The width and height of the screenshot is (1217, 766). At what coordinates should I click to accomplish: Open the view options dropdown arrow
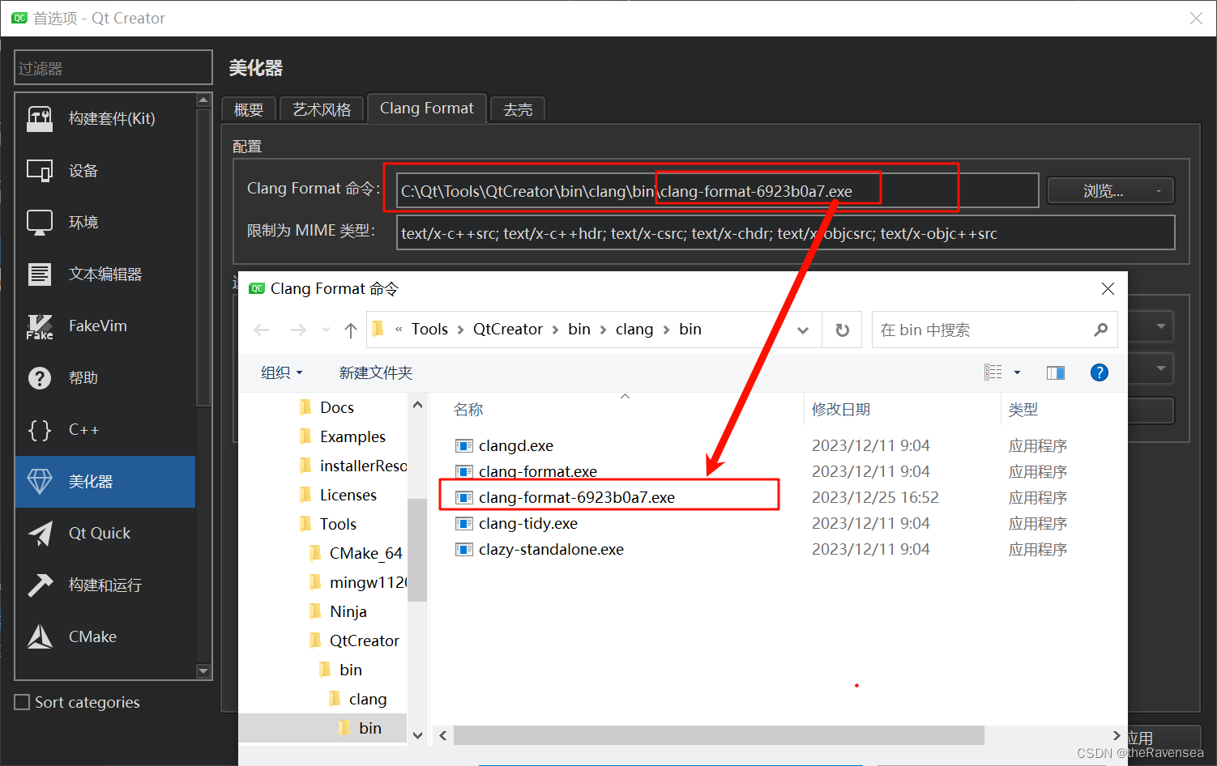coord(1017,372)
